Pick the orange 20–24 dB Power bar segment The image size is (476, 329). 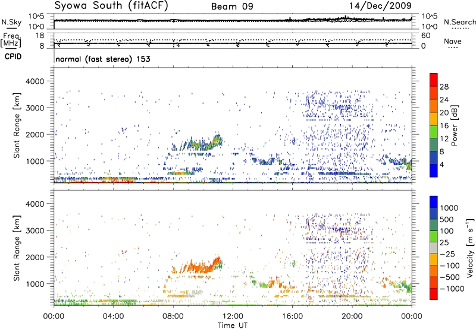coord(434,106)
